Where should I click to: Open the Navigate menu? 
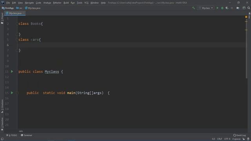click(x=29, y=3)
